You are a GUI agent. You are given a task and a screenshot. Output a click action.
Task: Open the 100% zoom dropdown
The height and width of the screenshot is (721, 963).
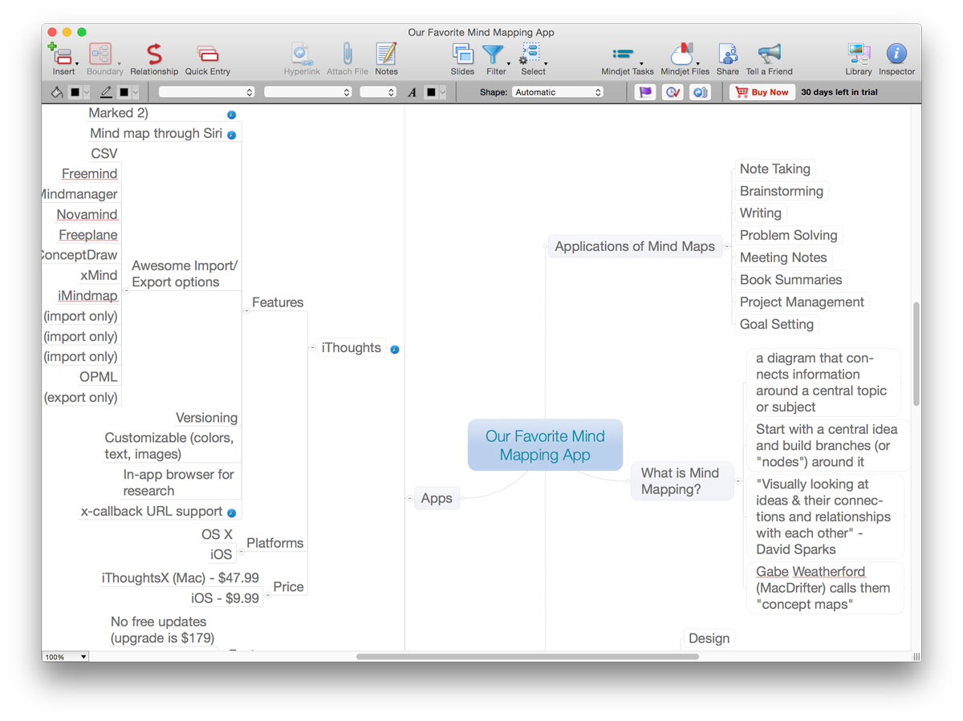66,657
